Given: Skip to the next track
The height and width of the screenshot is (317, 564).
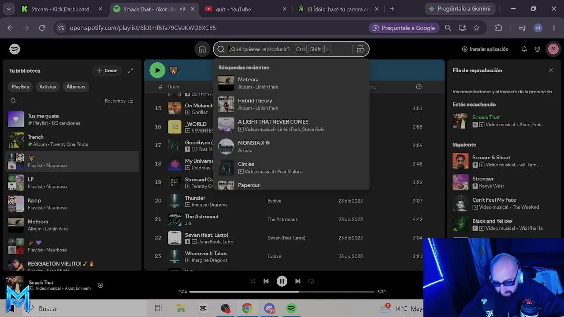Looking at the screenshot, I should pyautogui.click(x=298, y=281).
